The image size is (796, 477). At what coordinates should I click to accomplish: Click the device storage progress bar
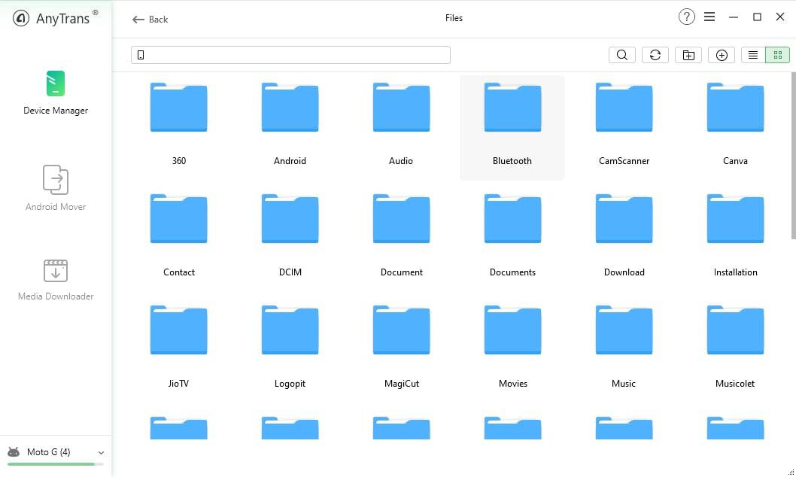tap(56, 463)
